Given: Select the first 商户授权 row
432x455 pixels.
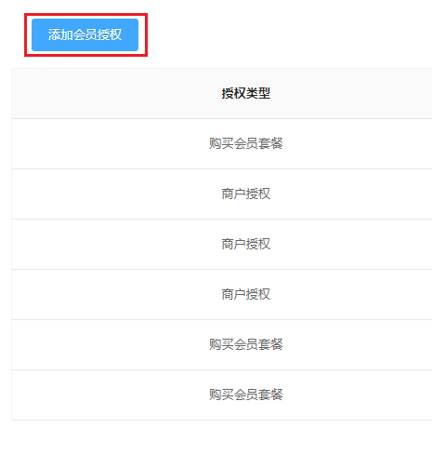Looking at the screenshot, I should click(222, 194).
